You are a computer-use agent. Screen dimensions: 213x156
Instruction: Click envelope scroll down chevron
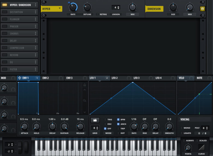pyautogui.click(x=85, y=112)
